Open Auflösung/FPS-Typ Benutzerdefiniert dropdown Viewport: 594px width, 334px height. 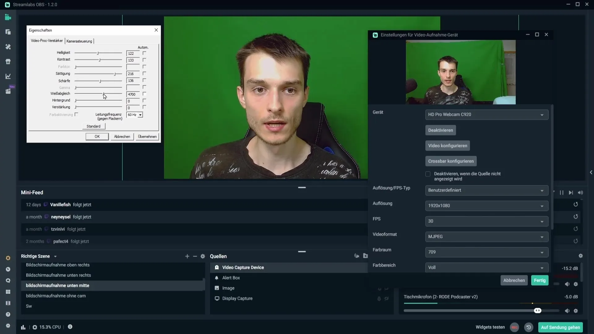tap(487, 191)
